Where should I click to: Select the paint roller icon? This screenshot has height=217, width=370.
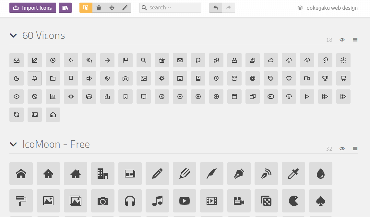(x=21, y=201)
